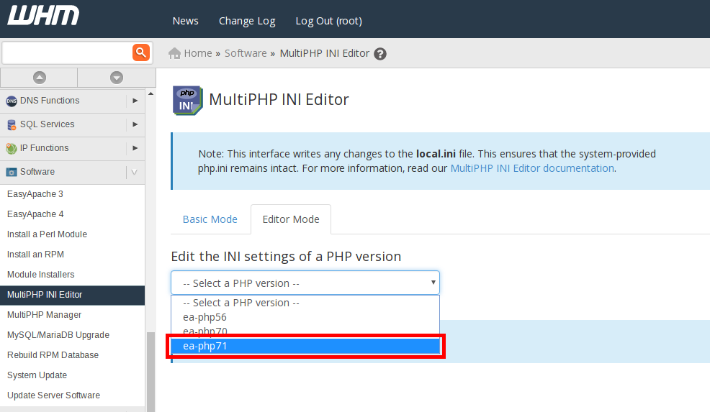Click the sidebar search input field
This screenshot has width=710, height=412.
(x=67, y=52)
